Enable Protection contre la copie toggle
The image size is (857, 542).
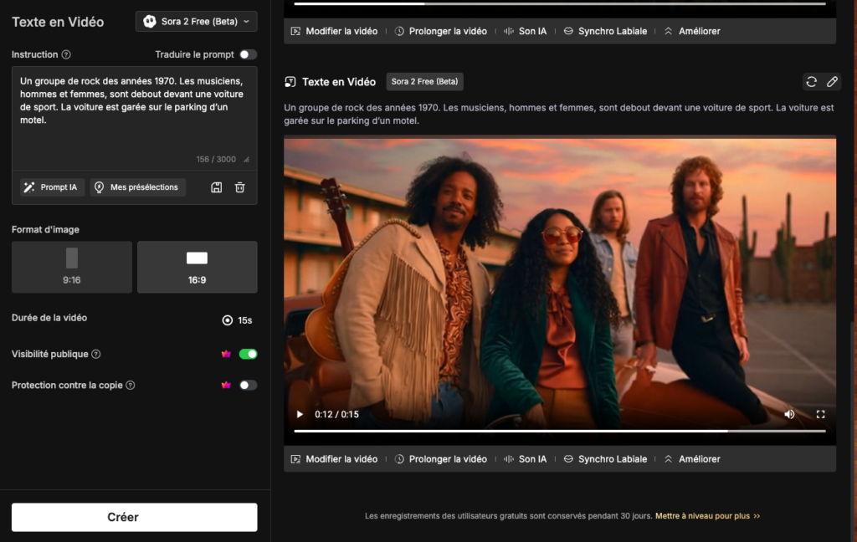(x=248, y=386)
